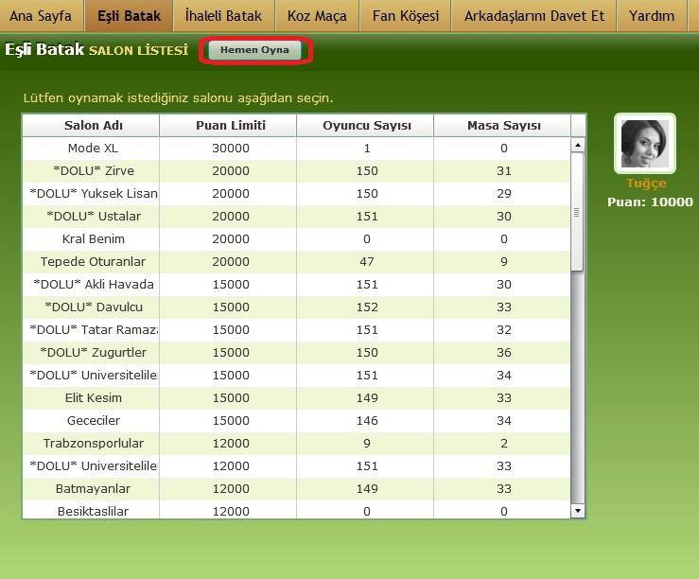This screenshot has width=699, height=579.
Task: Sort by Oyuncu Sayısı column header
Action: 367,126
